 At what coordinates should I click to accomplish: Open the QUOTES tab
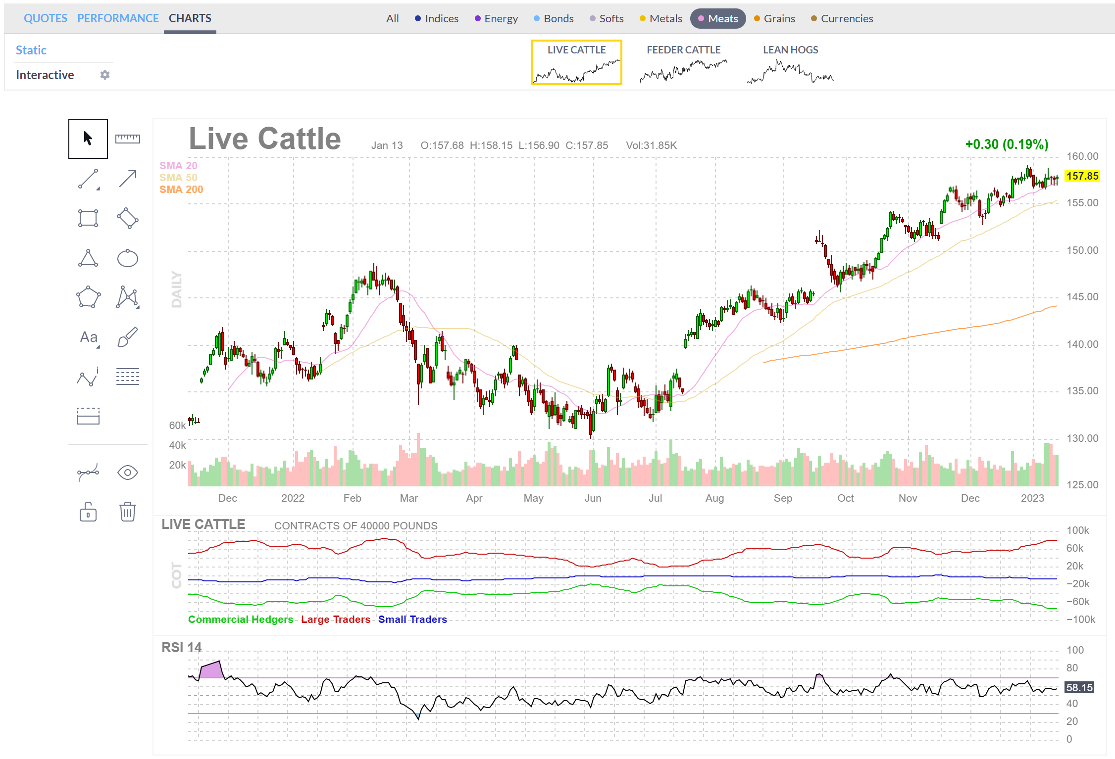(46, 18)
